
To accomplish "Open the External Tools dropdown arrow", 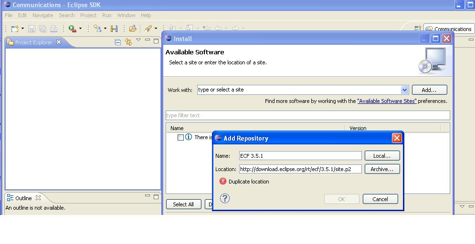I will (x=80, y=29).
